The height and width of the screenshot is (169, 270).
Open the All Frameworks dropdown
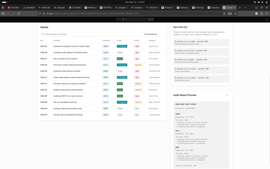click(153, 34)
